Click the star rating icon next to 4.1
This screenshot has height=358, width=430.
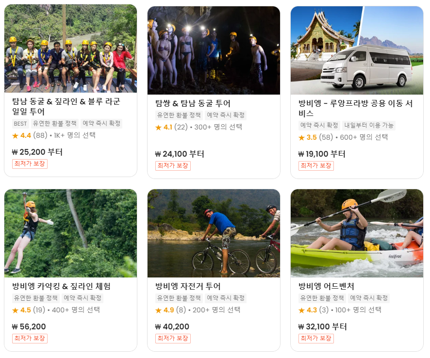coord(159,127)
